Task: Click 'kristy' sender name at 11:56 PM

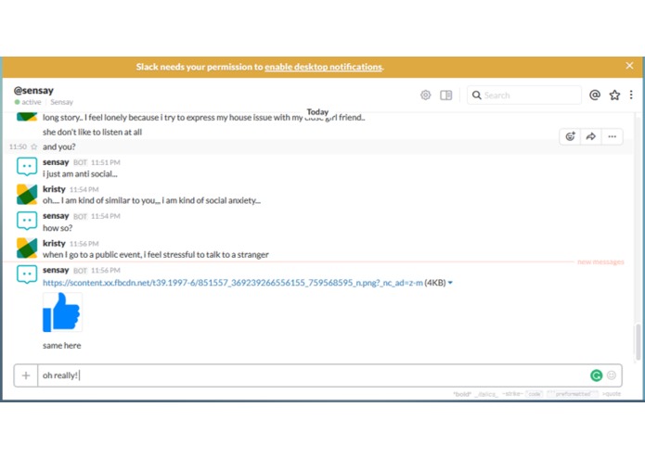Action: click(x=54, y=243)
